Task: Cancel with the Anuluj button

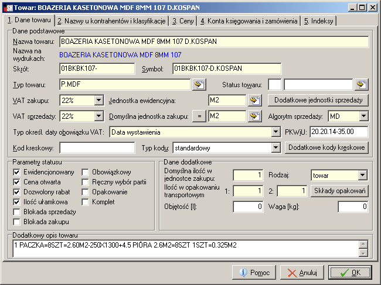Action: (302, 273)
